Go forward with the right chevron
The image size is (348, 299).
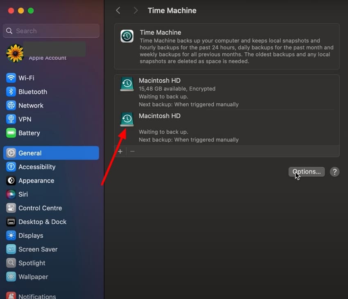(136, 10)
